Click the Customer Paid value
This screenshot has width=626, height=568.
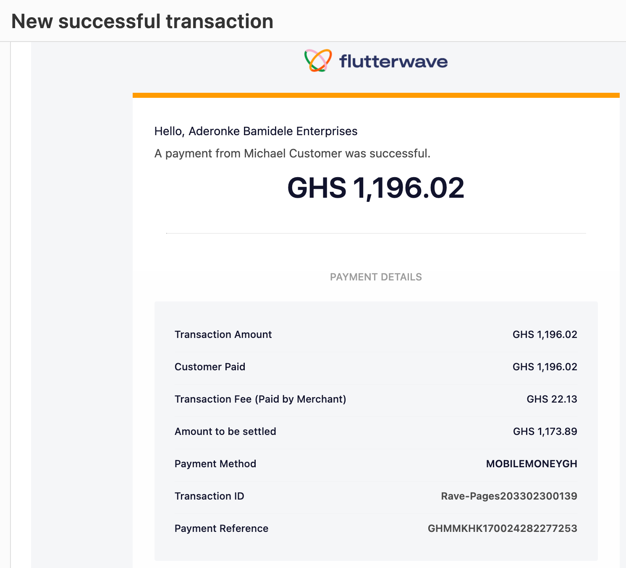(x=545, y=367)
